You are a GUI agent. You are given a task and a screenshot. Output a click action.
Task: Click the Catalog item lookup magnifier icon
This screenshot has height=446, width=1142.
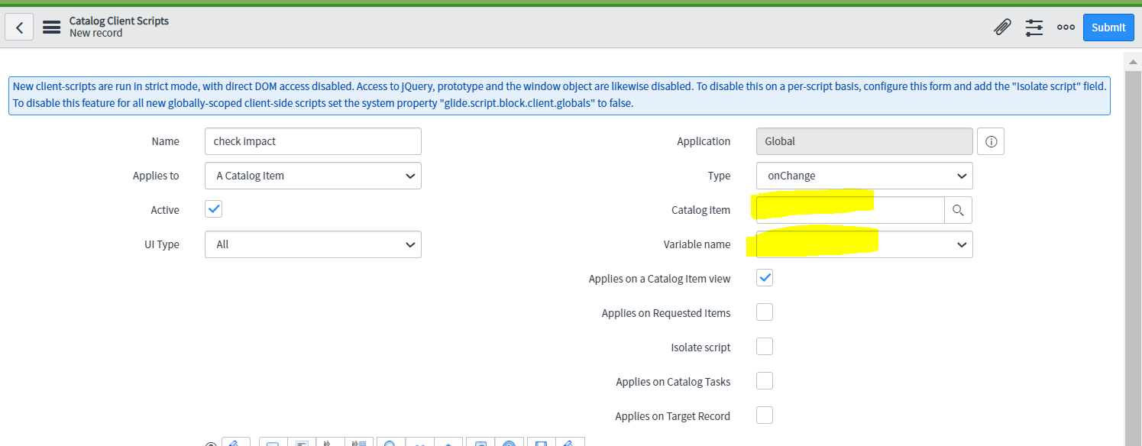[x=958, y=209]
